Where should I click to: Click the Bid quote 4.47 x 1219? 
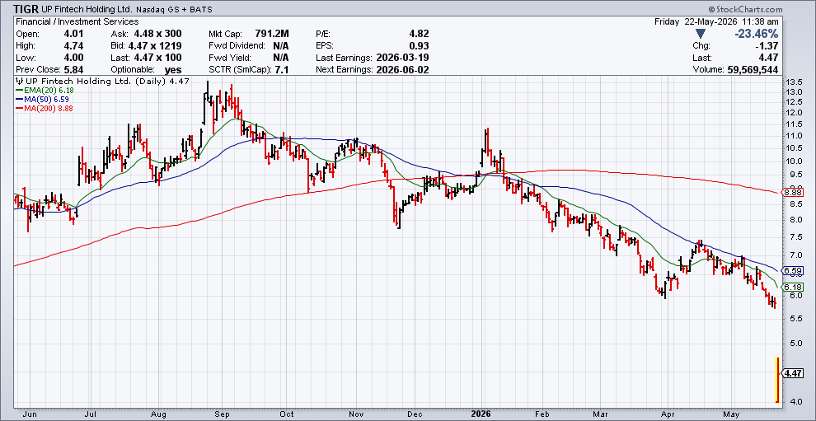click(155, 46)
